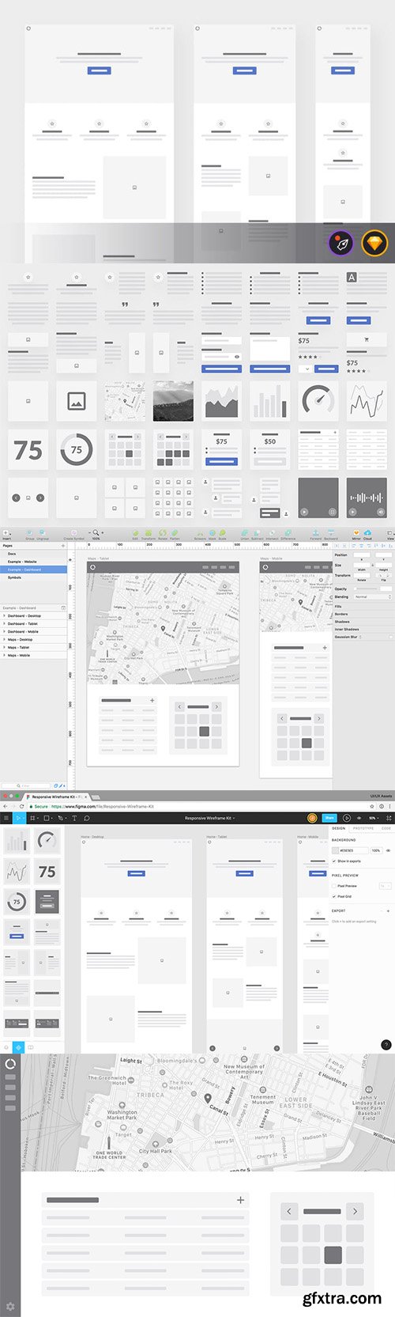The height and width of the screenshot is (1317, 395).
Task: Click the settings gear in enlarged sidebar
Action: pyautogui.click(x=10, y=1307)
